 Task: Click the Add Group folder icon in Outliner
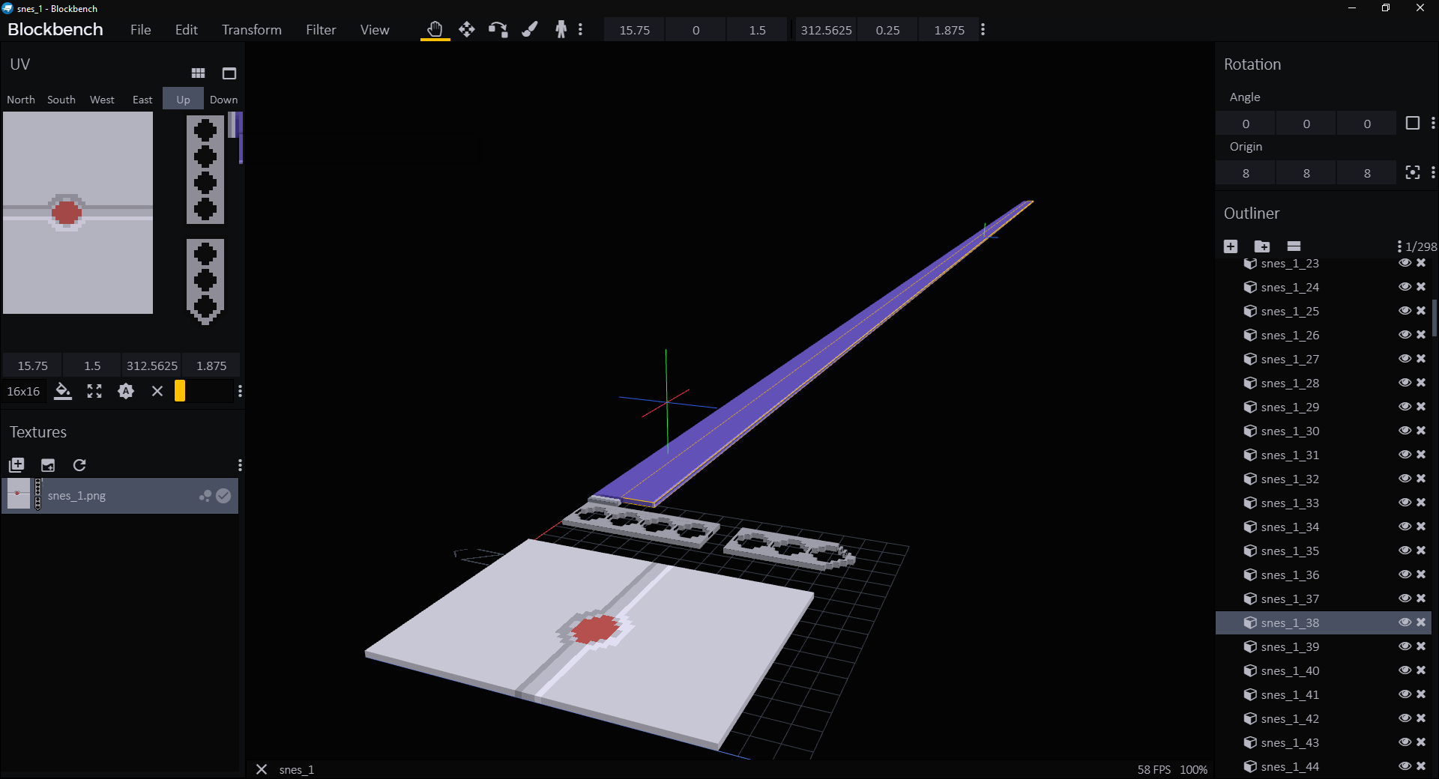click(x=1263, y=246)
